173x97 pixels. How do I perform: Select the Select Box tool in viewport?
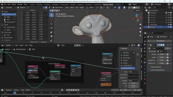[51, 15]
